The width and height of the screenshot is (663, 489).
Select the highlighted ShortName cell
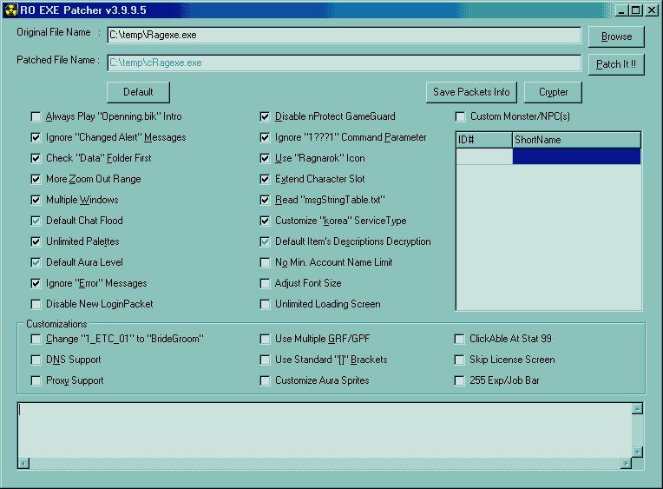pyautogui.click(x=577, y=156)
